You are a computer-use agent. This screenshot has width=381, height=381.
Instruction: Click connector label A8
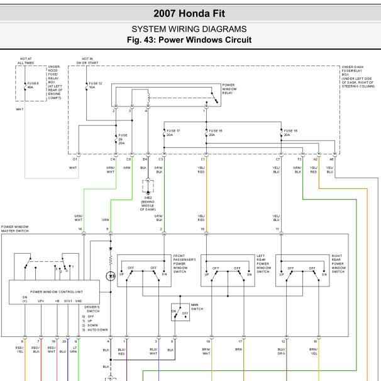[331, 159]
